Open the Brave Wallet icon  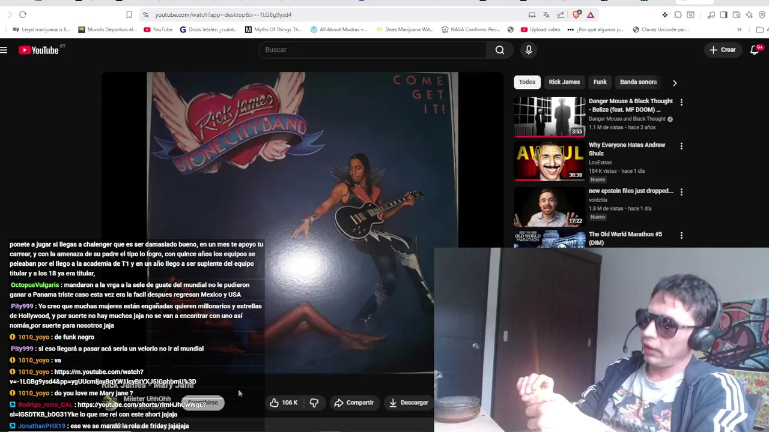tap(737, 14)
